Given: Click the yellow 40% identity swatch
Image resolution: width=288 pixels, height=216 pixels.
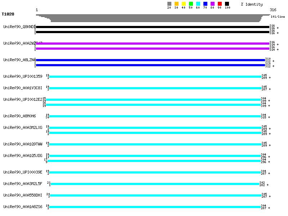Looking at the screenshot, I should [184, 4].
